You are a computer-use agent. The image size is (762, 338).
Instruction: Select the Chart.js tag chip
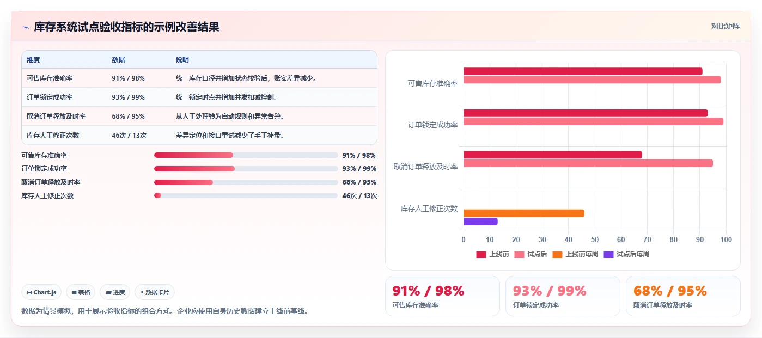[42, 292]
